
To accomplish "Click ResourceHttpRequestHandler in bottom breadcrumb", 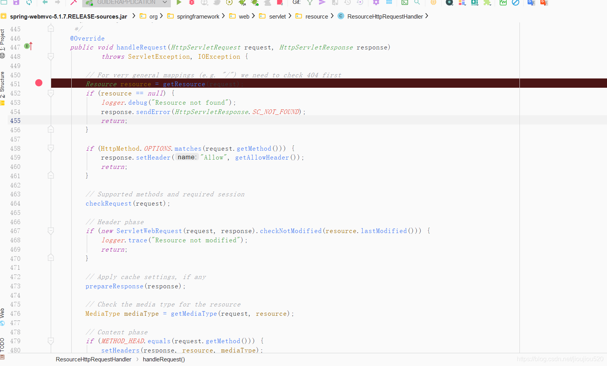I will click(x=93, y=359).
